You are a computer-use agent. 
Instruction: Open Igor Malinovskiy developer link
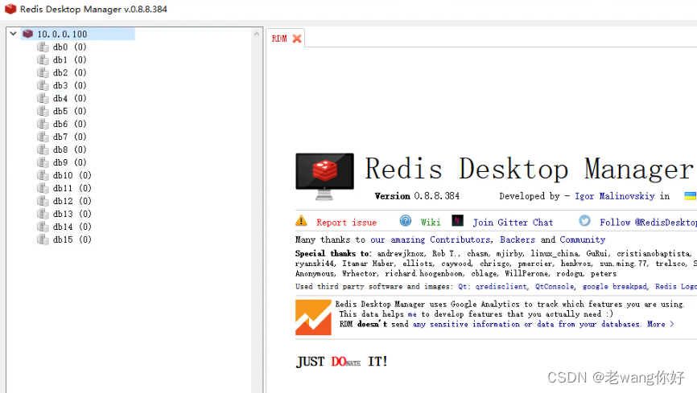click(x=614, y=196)
